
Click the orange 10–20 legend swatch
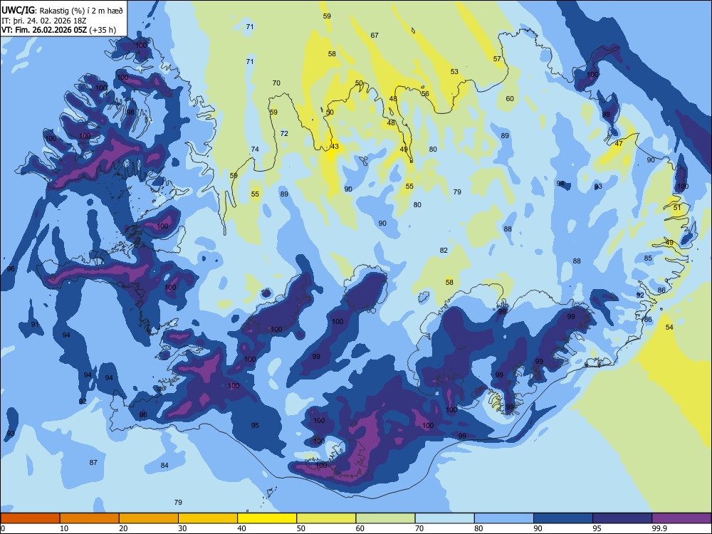(90, 518)
